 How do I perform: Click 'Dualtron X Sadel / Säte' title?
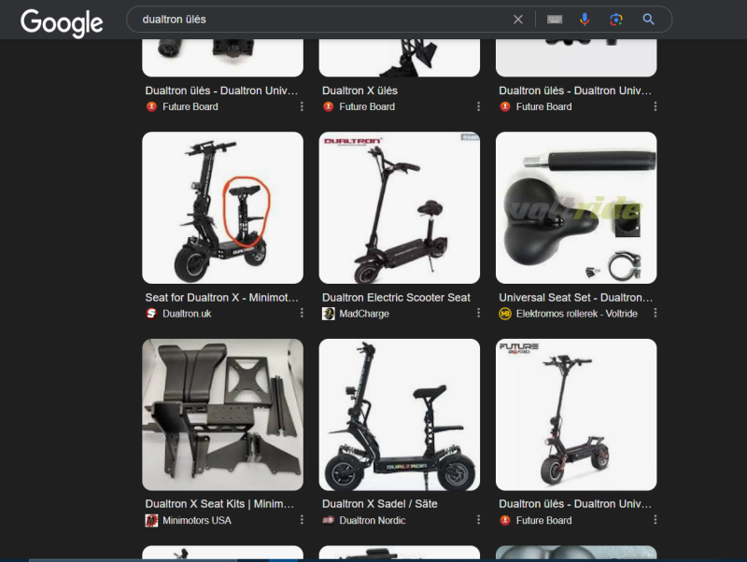click(380, 504)
